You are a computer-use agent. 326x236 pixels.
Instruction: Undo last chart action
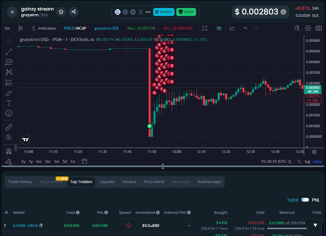click(x=245, y=28)
